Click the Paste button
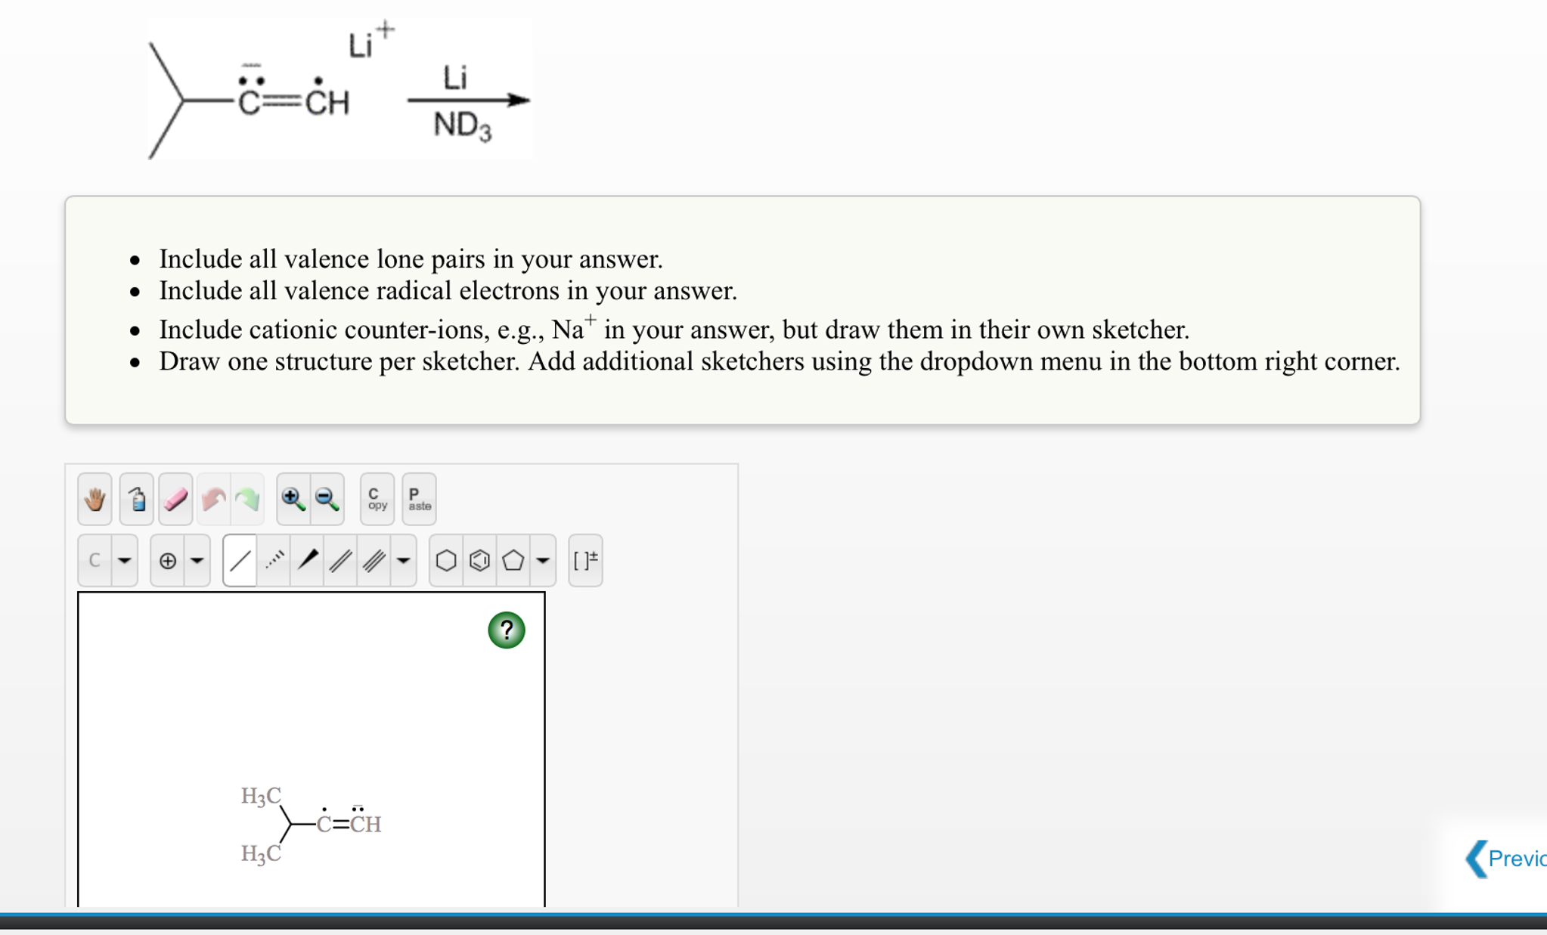Image resolution: width=1547 pixels, height=935 pixels. click(x=419, y=499)
